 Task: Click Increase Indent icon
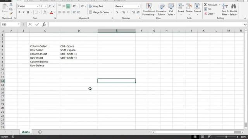(78, 12)
